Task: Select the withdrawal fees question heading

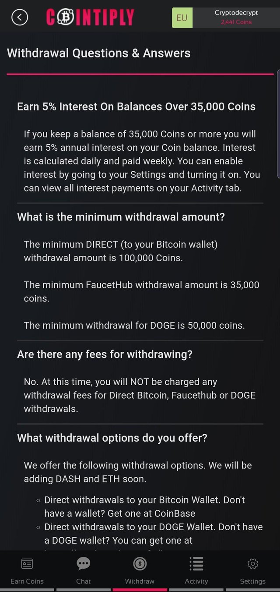Action: tap(105, 354)
